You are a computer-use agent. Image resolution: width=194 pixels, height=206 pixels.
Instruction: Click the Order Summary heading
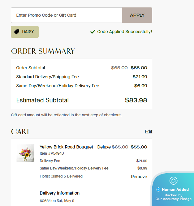tap(43, 51)
